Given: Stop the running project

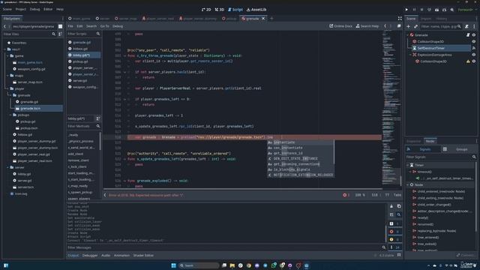Looking at the screenshot, I should tap(421, 10).
